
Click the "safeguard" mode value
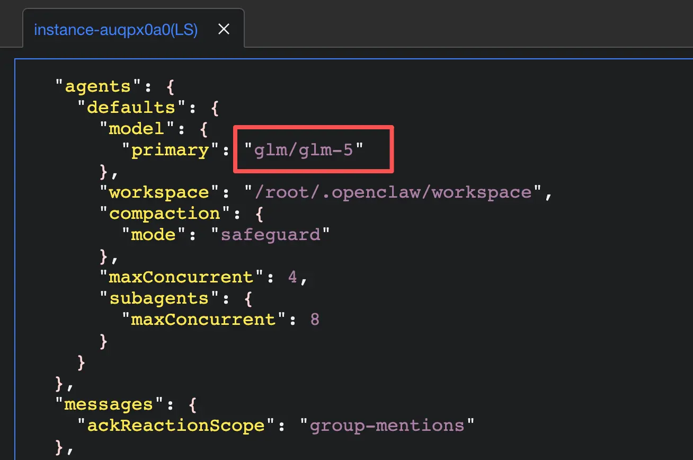click(x=275, y=235)
